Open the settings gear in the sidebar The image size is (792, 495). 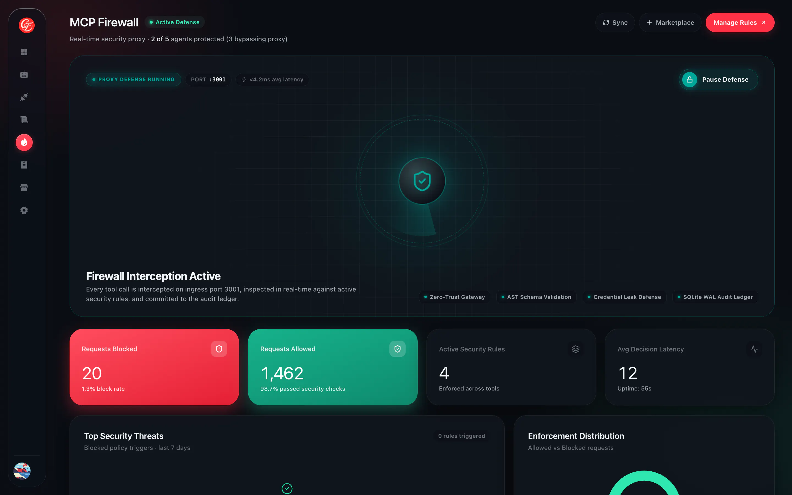pos(24,210)
